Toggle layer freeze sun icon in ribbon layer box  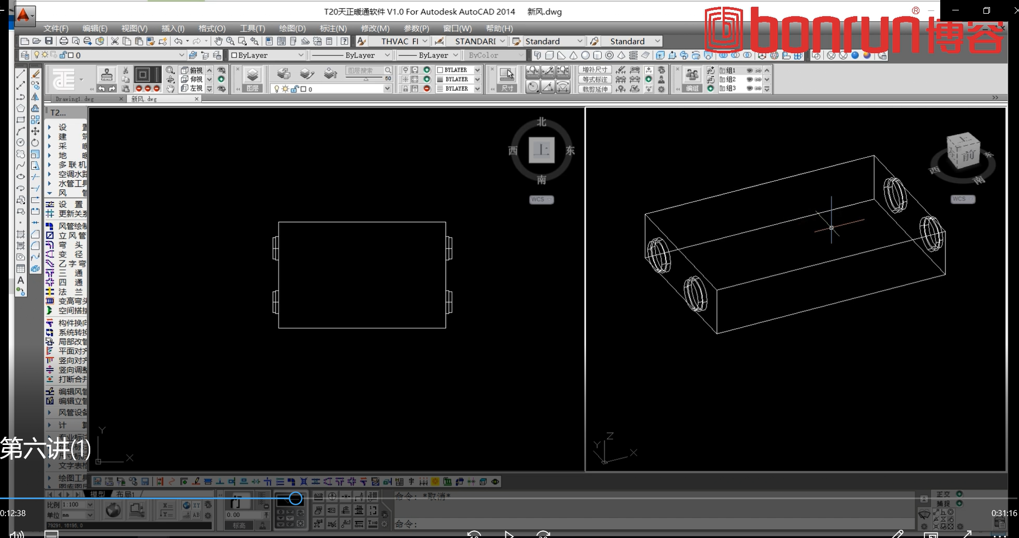coord(285,89)
